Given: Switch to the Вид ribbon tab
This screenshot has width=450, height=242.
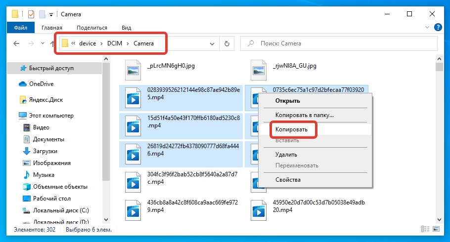Looking at the screenshot, I should tap(126, 28).
